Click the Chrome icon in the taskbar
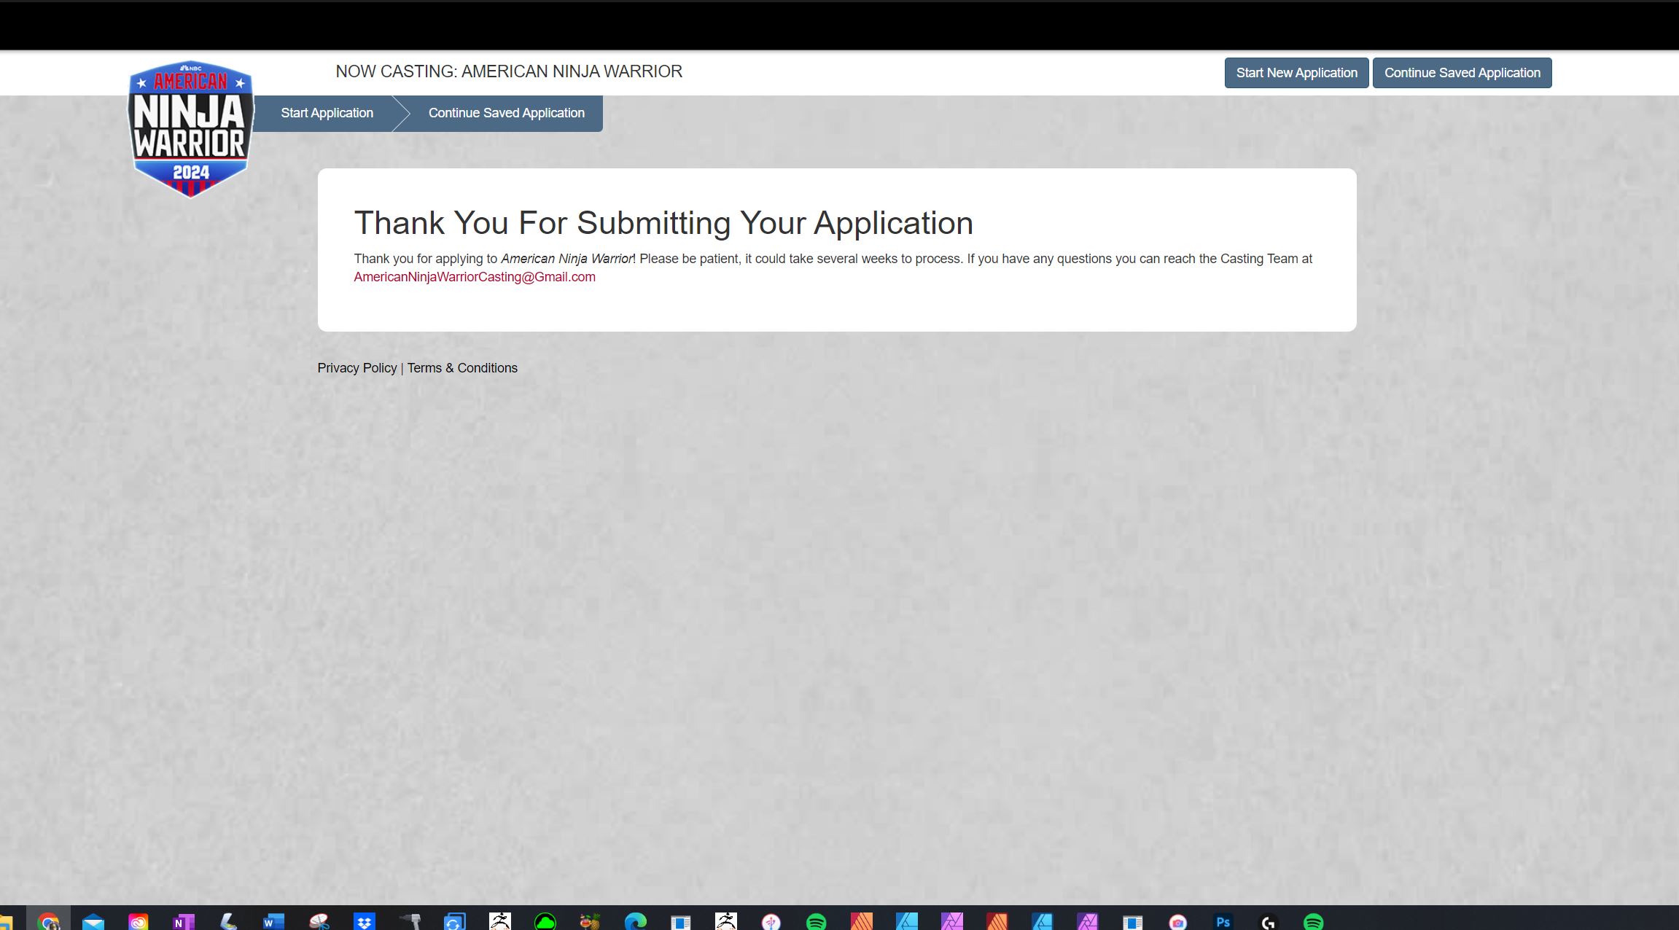Screen dimensions: 1679x930 click(x=48, y=922)
